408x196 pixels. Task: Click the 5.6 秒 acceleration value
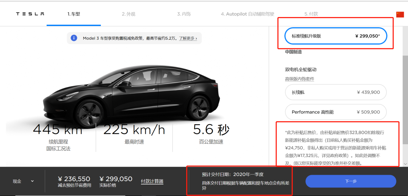(x=211, y=129)
